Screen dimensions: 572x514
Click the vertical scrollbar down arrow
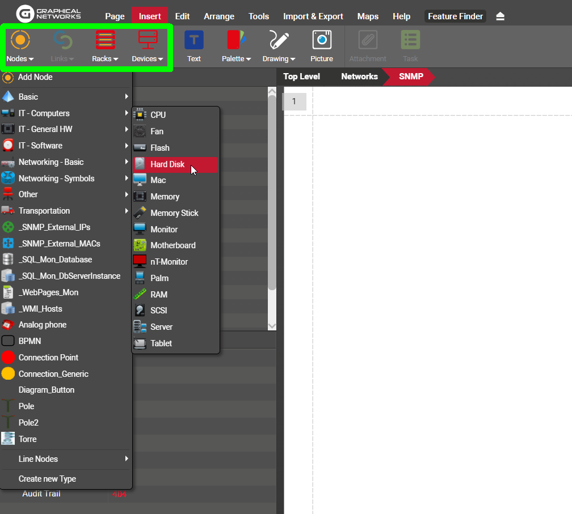(272, 326)
